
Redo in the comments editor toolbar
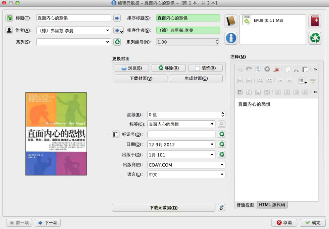249,69
